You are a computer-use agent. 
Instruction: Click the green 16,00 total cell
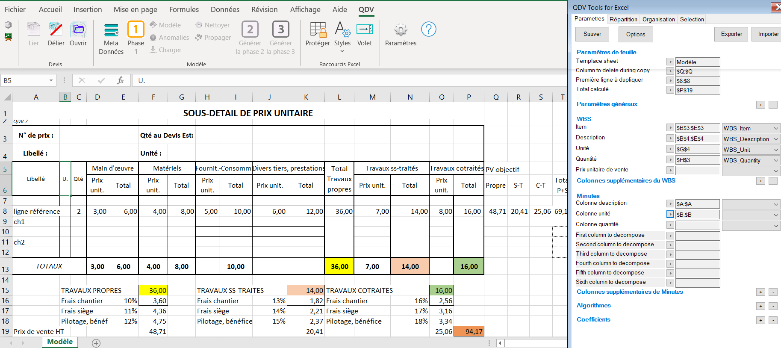coord(469,266)
